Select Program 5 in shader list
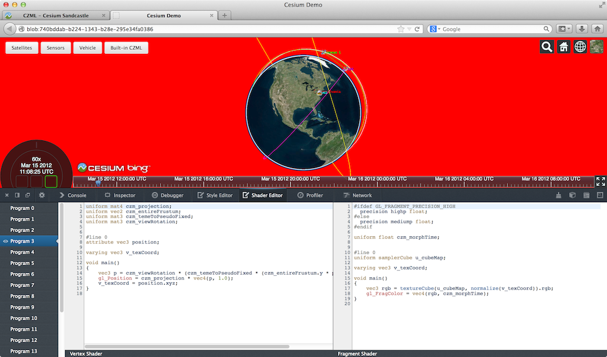 [29, 263]
